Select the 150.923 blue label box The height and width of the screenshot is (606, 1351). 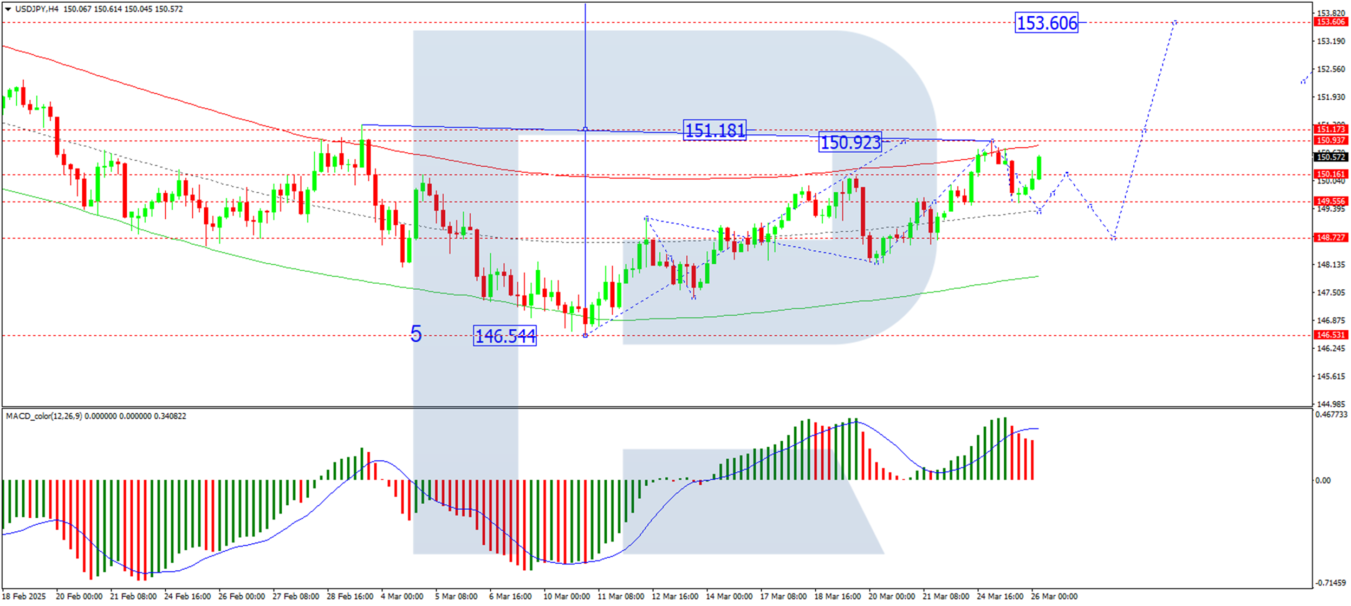point(849,142)
